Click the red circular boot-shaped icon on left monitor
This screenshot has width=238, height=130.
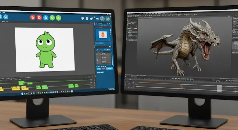(x=33, y=17)
